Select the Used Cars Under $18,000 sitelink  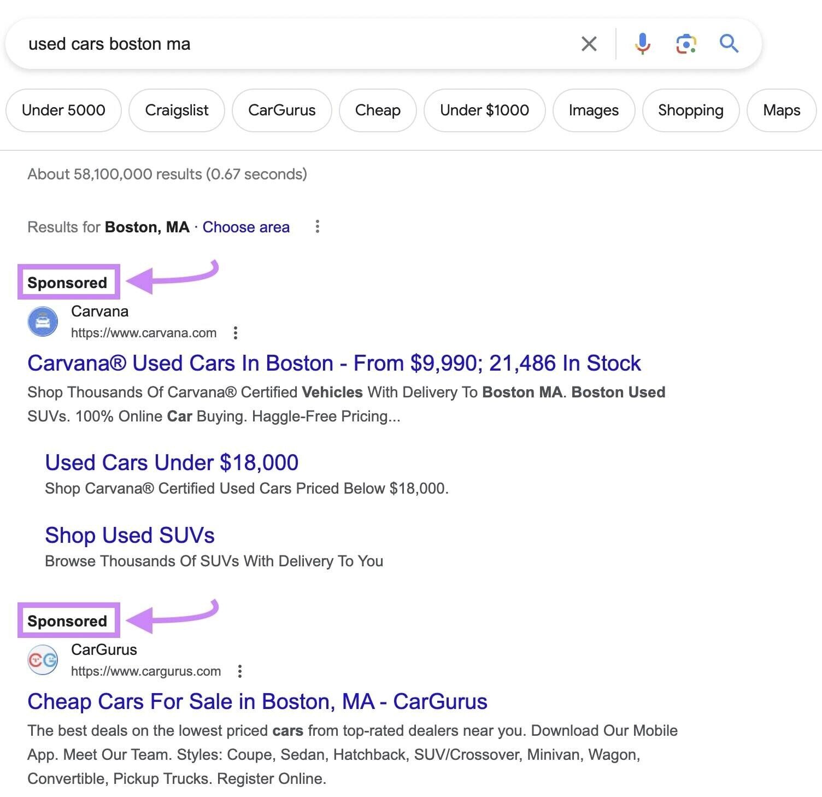(171, 462)
